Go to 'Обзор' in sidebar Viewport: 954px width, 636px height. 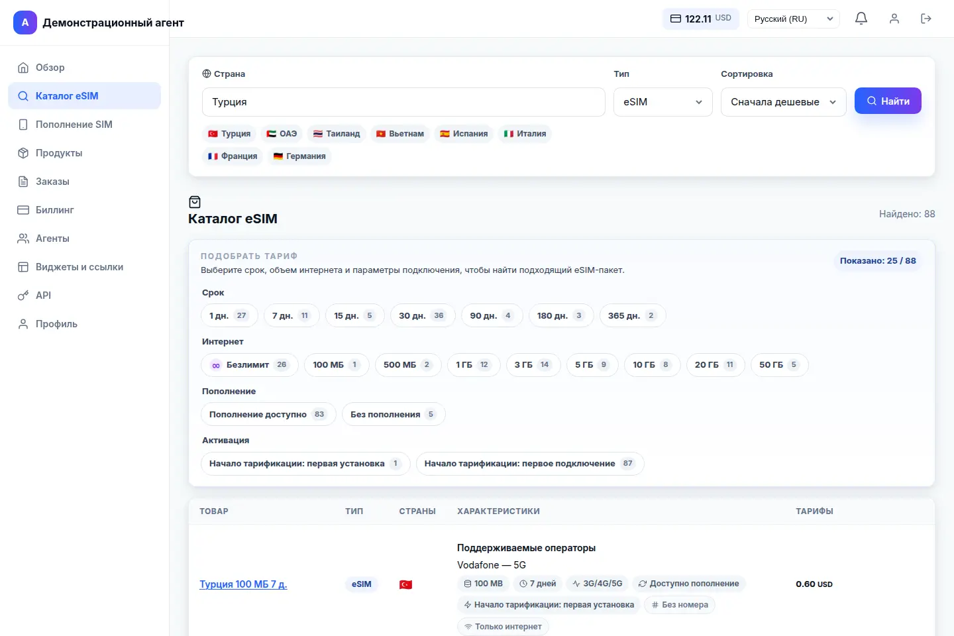[84, 68]
